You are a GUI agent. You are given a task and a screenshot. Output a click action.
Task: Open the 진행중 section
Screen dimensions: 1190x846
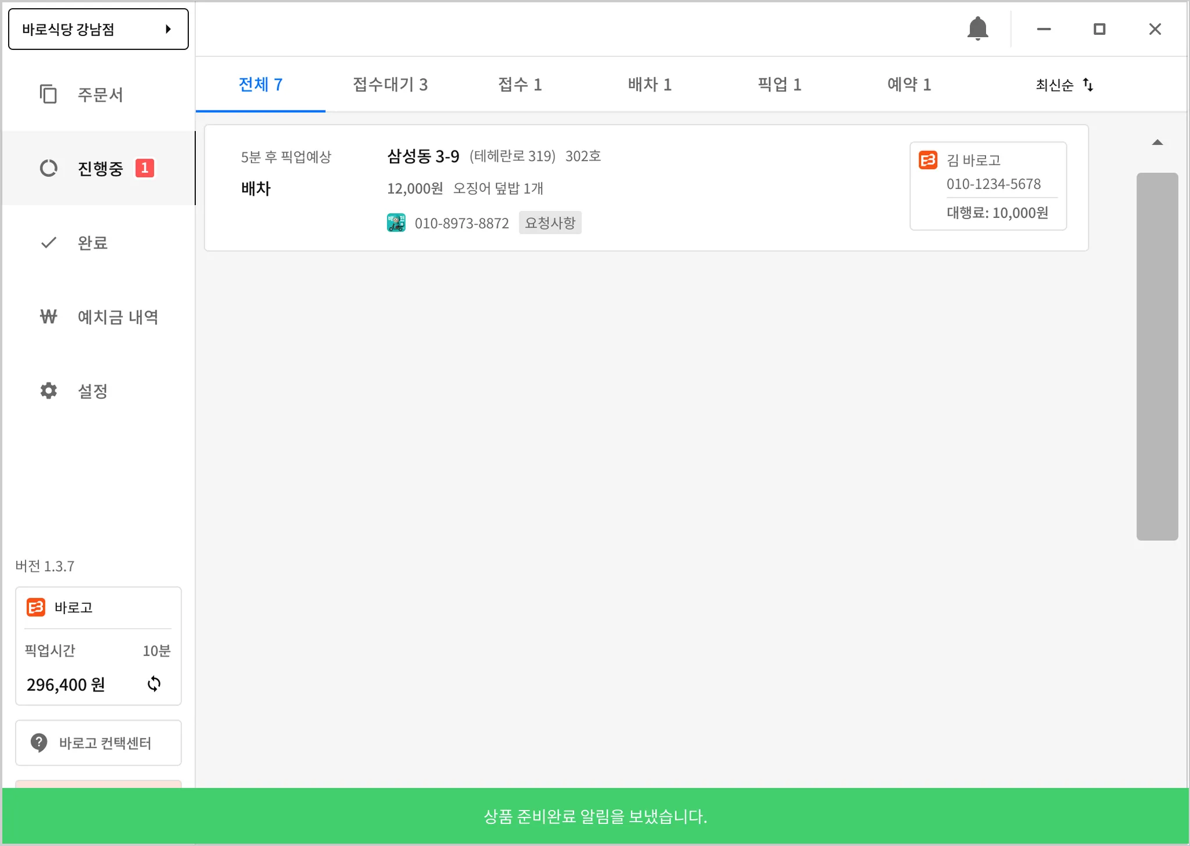click(99, 169)
